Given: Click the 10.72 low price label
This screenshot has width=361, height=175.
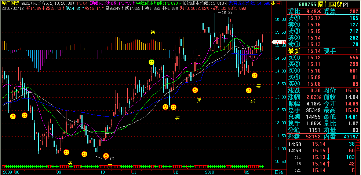Looking at the screenshot, I should (x=109, y=159).
